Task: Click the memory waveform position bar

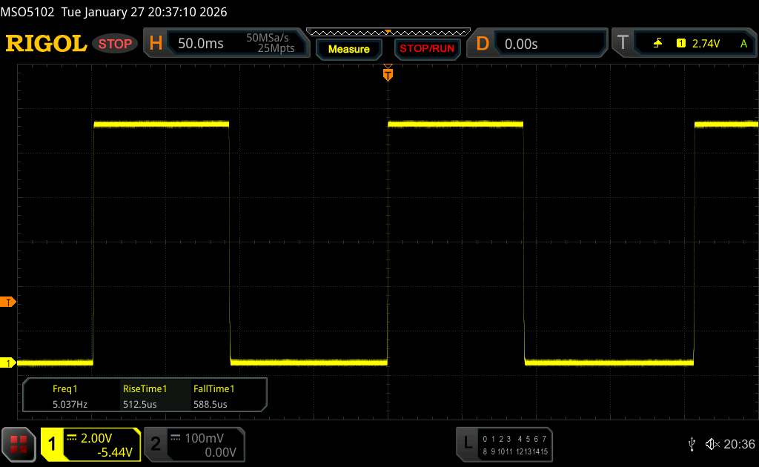Action: tap(388, 32)
